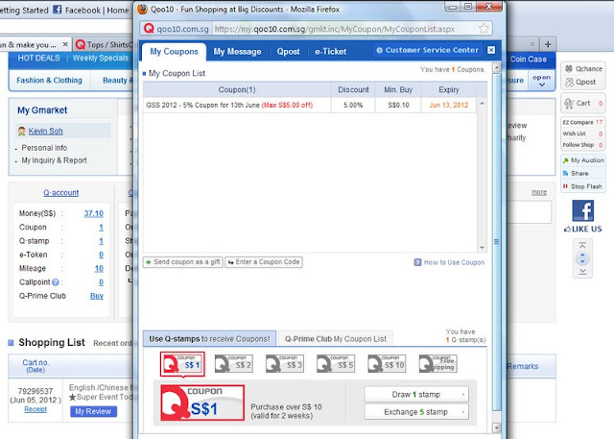This screenshot has width=614, height=439.
Task: Open Qchance in the right sidebar
Action: (x=583, y=68)
